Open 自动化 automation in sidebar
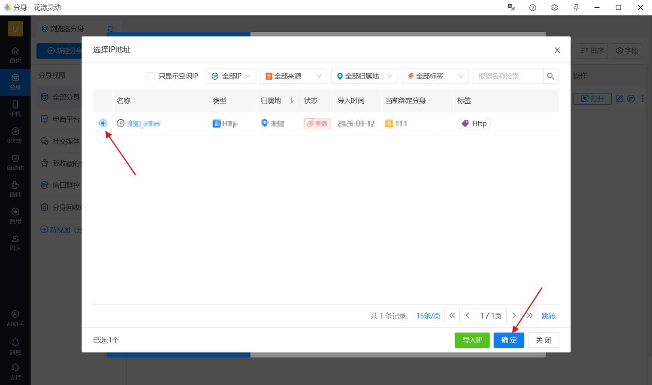 (x=15, y=162)
